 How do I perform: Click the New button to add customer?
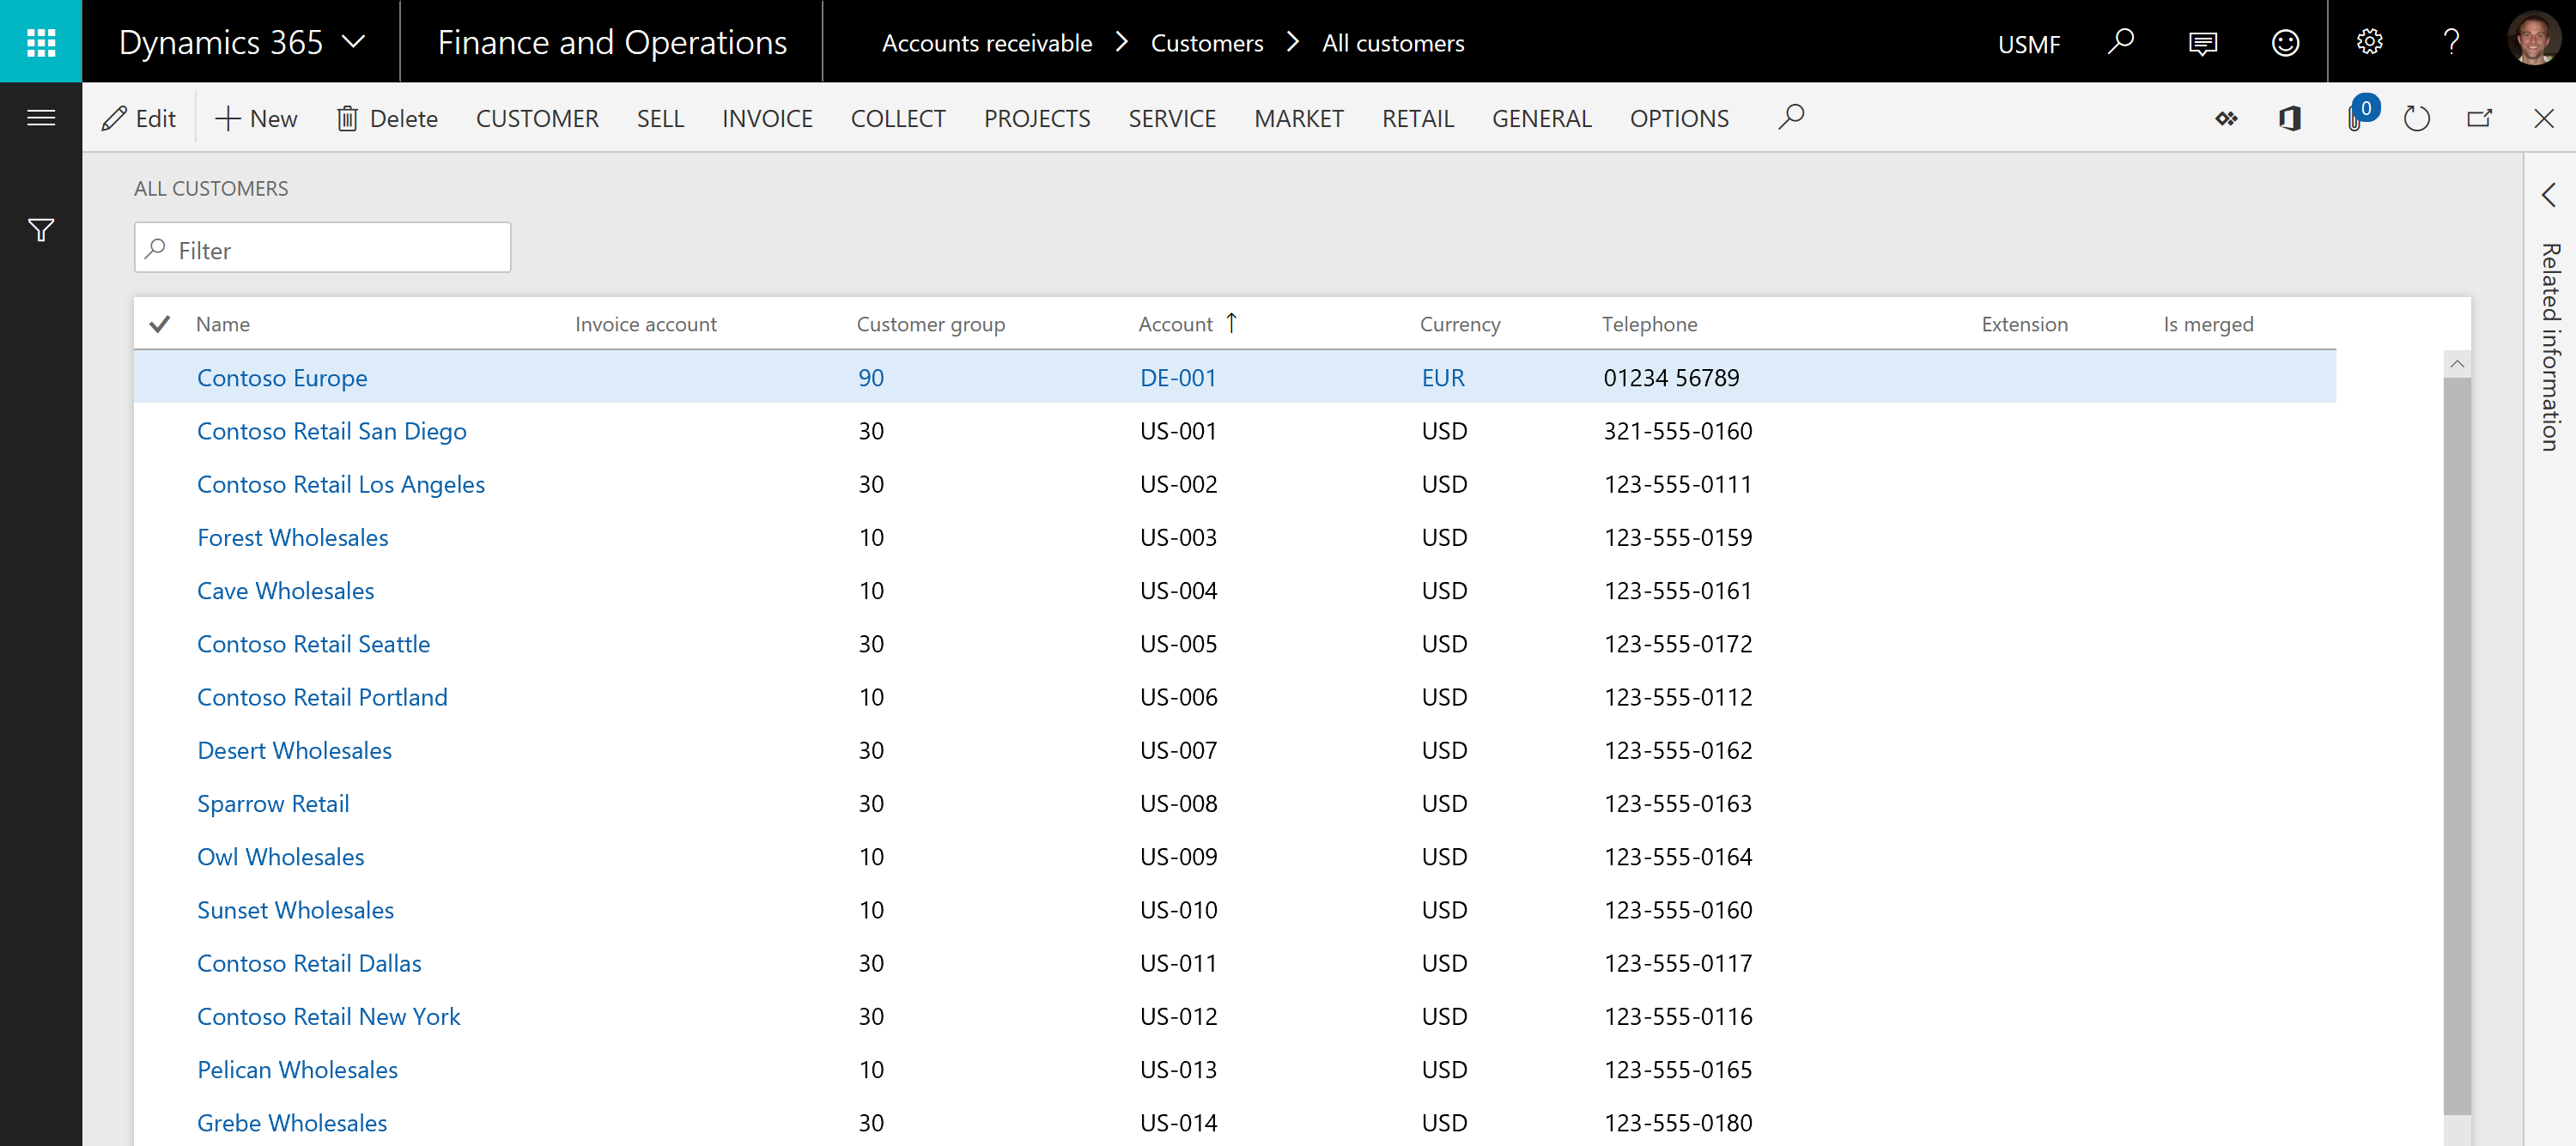(x=256, y=117)
